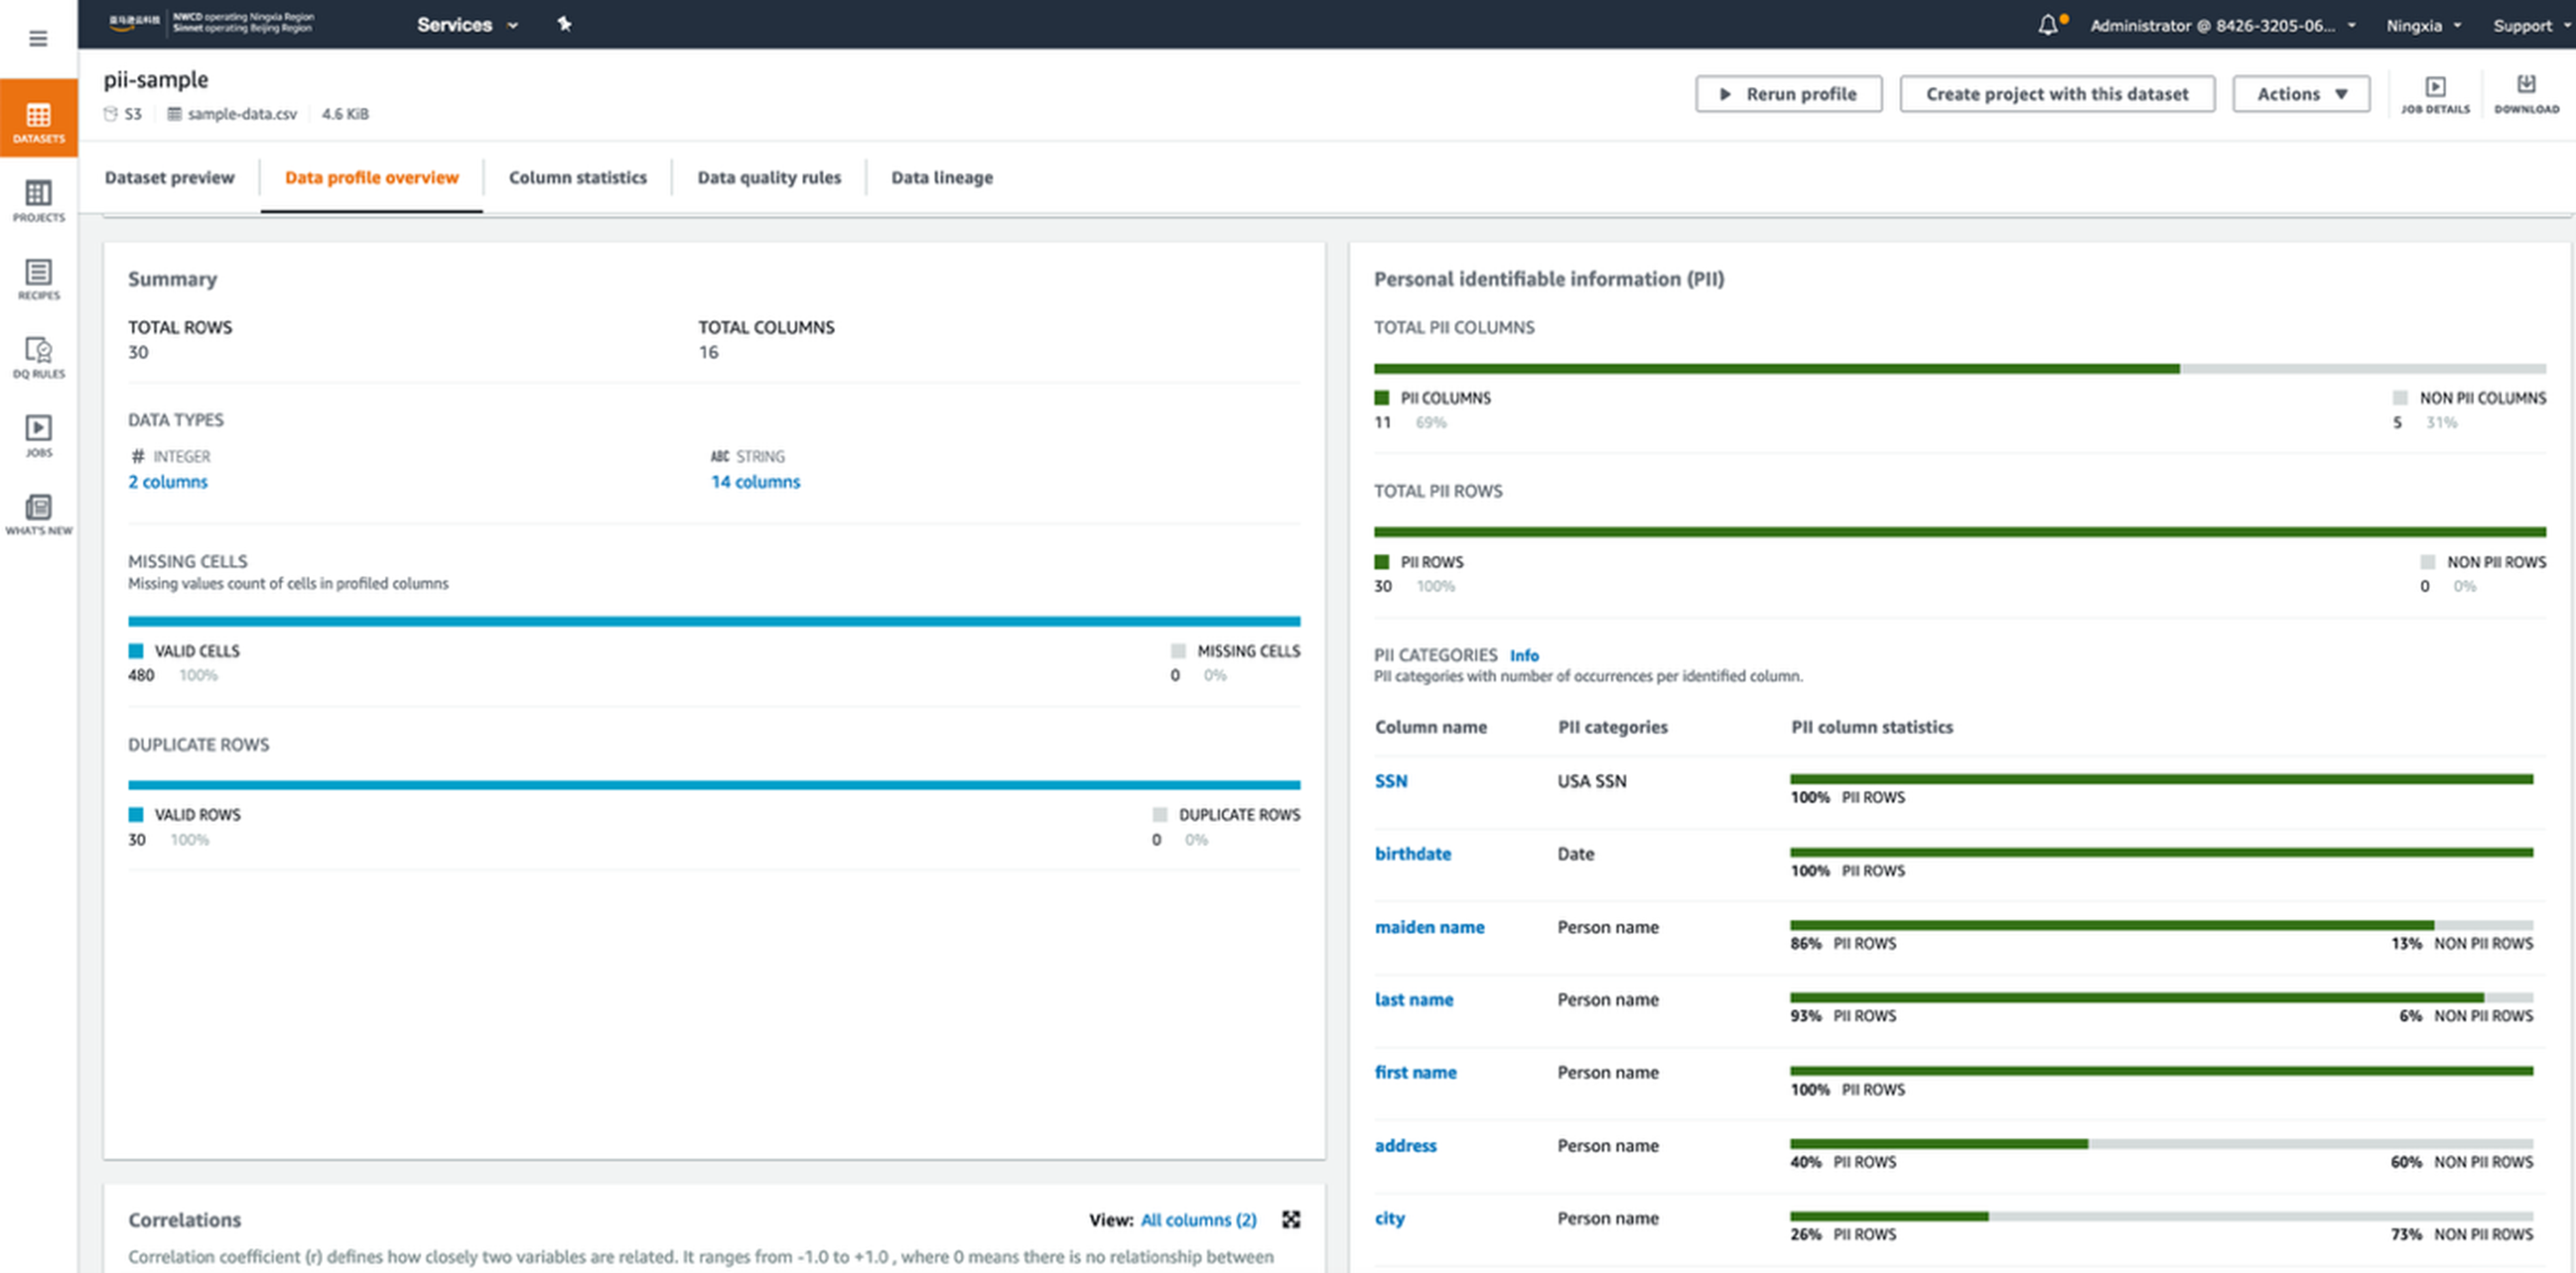The image size is (2576, 1273).
Task: Open the notifications bell
Action: click(2047, 25)
